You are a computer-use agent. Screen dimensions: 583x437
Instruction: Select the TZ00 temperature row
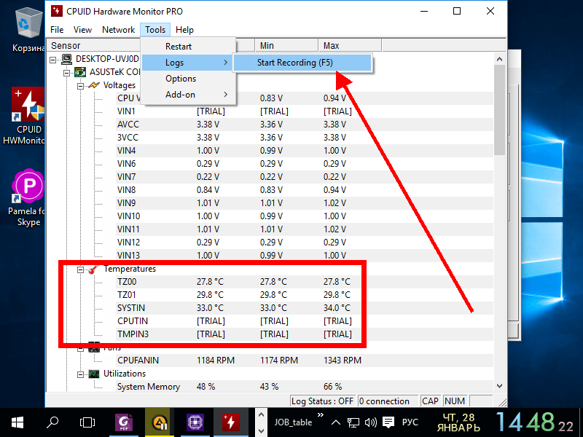pyautogui.click(x=305, y=282)
